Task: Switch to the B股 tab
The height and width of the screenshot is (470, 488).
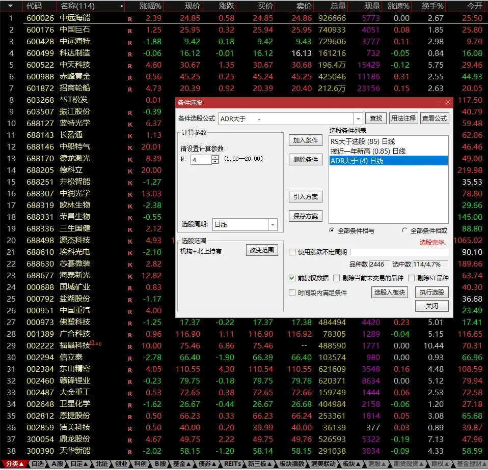Action: click(x=160, y=464)
